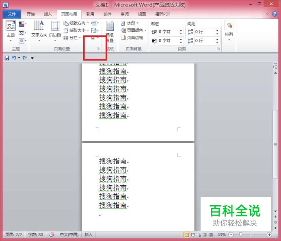281x241 pixels.
Task: Open Word help question mark
Action: click(x=275, y=14)
